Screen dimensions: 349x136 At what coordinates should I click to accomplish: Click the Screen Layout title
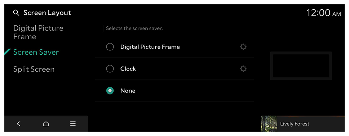[x=47, y=13]
